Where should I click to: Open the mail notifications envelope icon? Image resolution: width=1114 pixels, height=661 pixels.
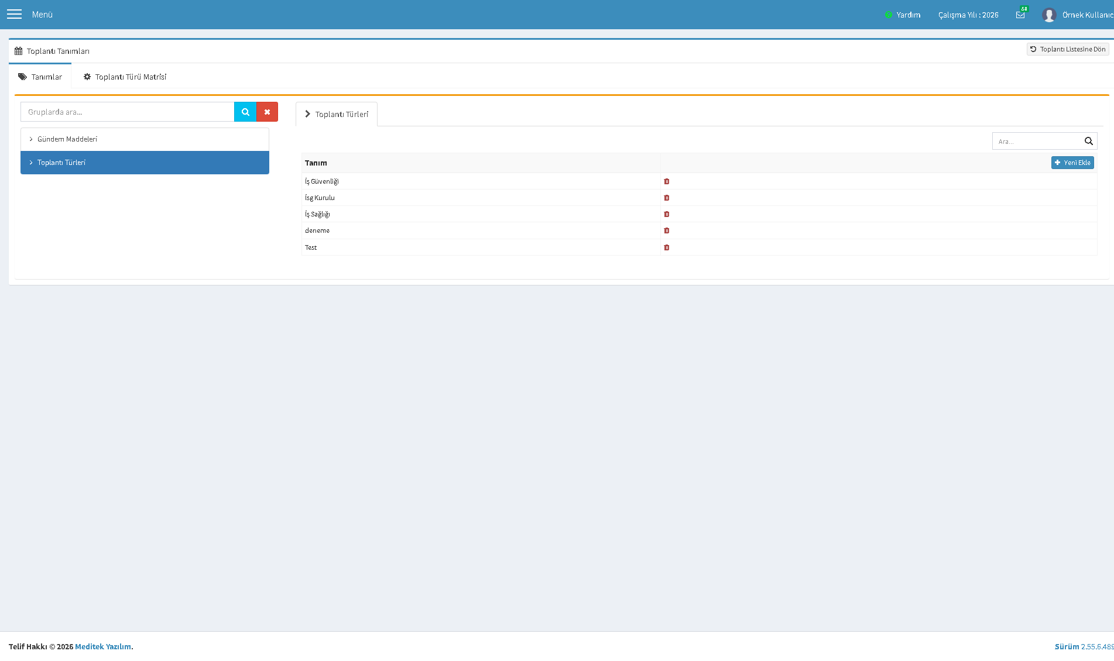coord(1020,15)
